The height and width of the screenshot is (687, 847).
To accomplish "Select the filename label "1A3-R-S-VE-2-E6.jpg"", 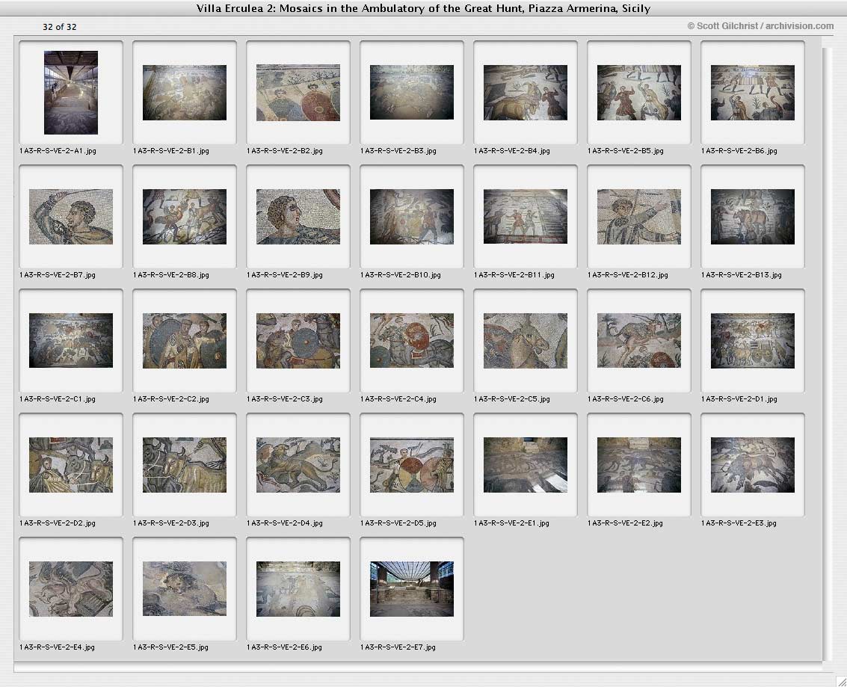I will pyautogui.click(x=285, y=647).
